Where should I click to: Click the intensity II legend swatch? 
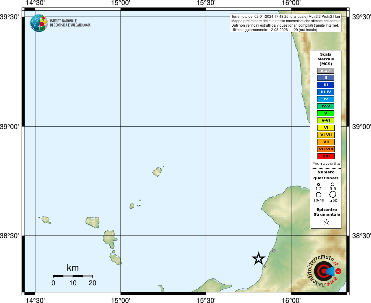pyautogui.click(x=326, y=78)
